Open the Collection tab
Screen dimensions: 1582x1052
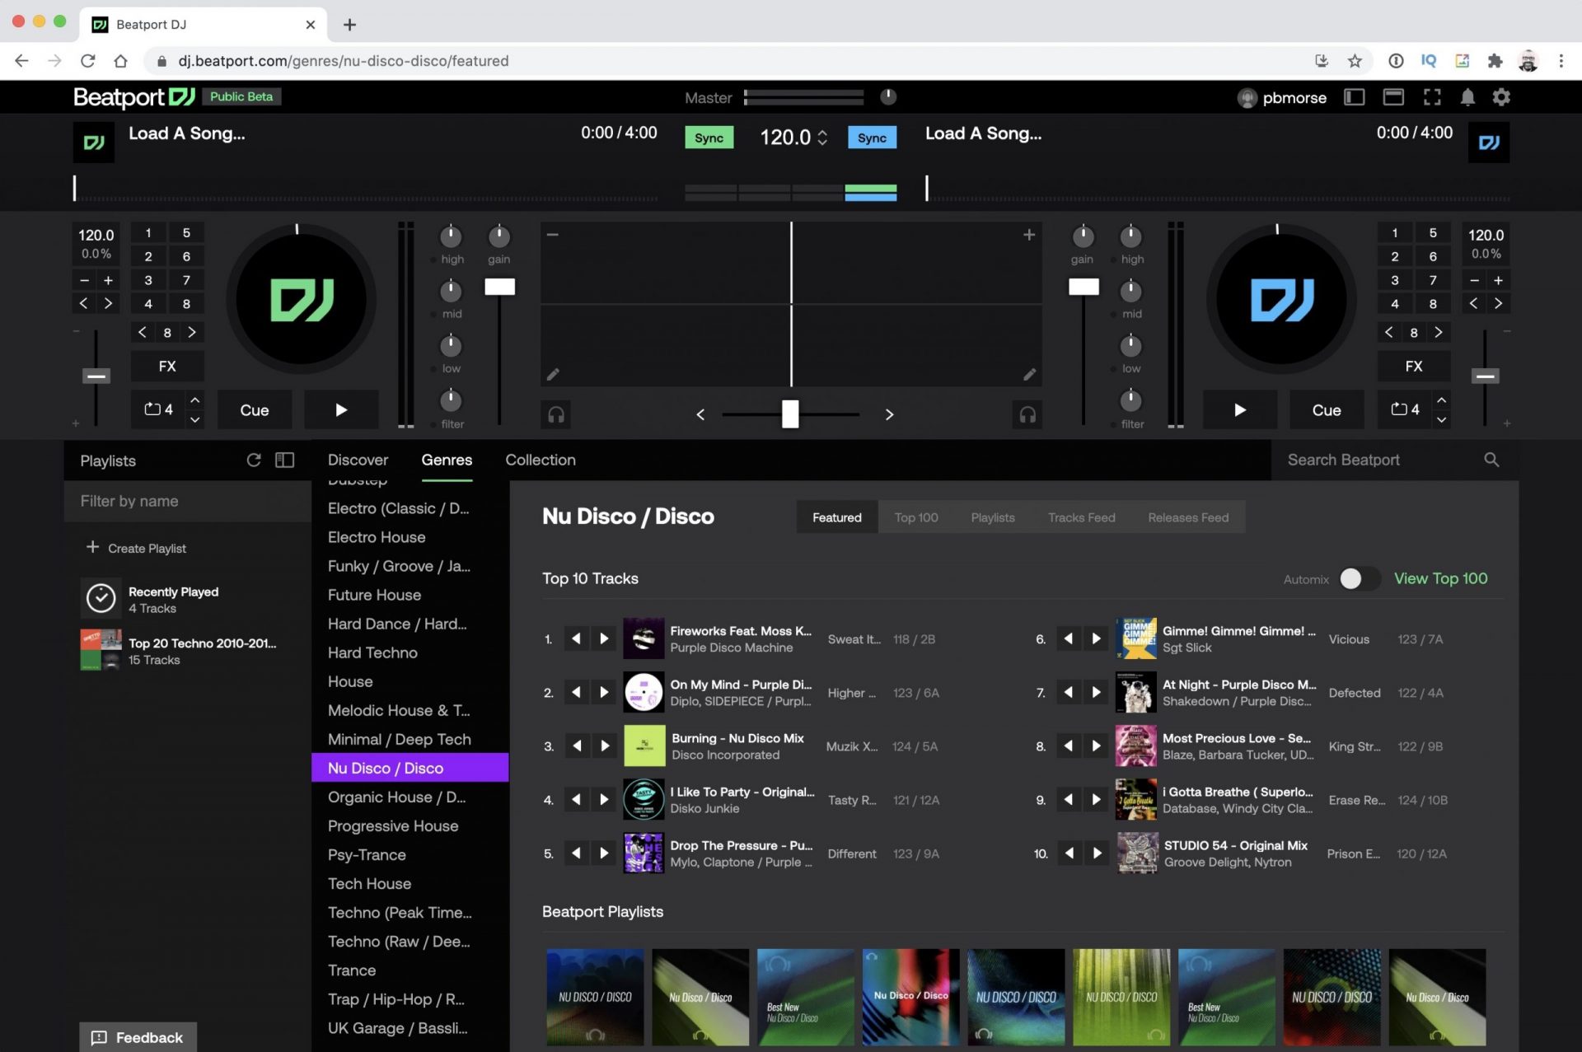click(541, 460)
